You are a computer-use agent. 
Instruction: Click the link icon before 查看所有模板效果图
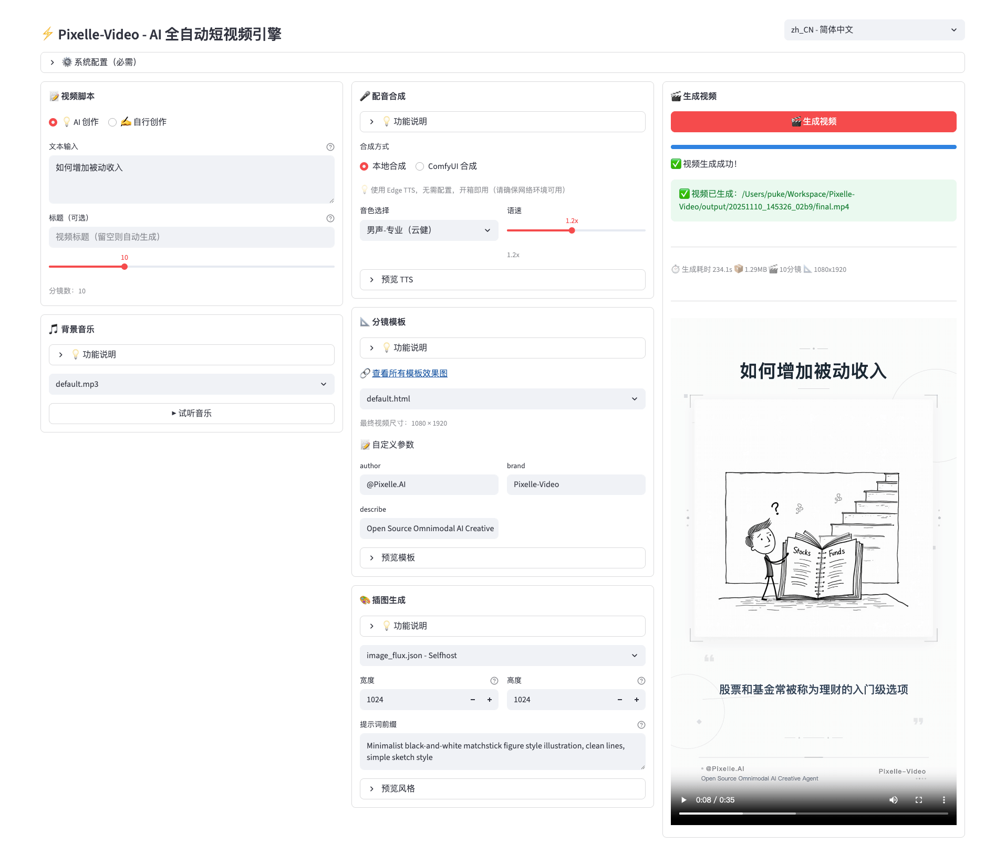pyautogui.click(x=365, y=373)
